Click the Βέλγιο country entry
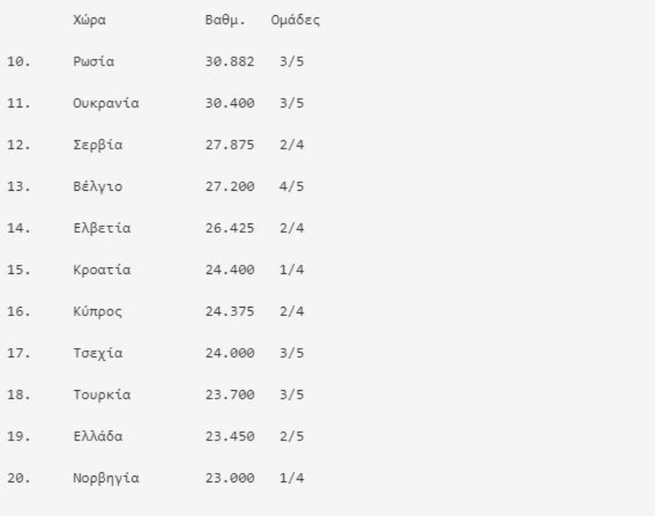Image resolution: width=655 pixels, height=516 pixels. [97, 186]
